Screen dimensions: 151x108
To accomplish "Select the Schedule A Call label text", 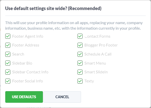I will [x=98, y=54].
